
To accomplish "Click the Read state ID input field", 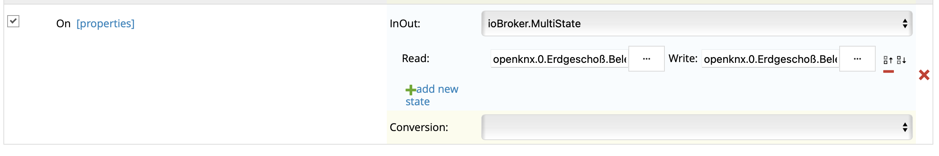I will point(559,59).
